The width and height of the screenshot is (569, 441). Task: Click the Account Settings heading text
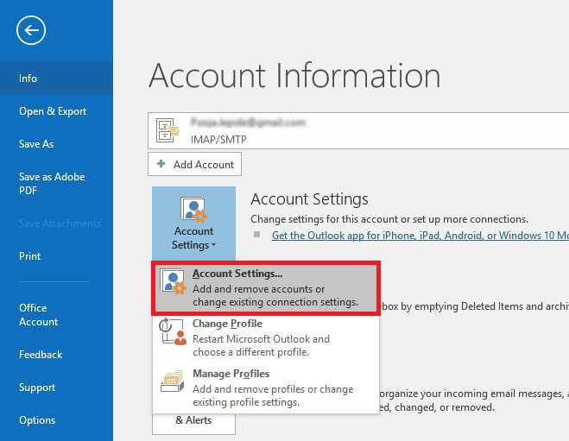pyautogui.click(x=309, y=199)
